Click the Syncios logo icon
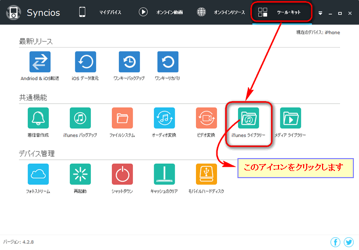 (x=13, y=12)
